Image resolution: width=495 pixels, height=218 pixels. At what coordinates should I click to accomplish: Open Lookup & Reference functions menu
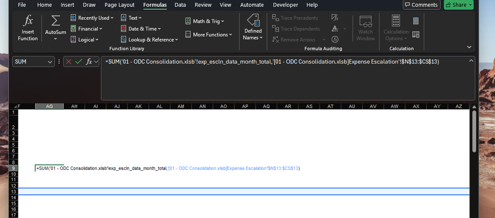tap(150, 39)
